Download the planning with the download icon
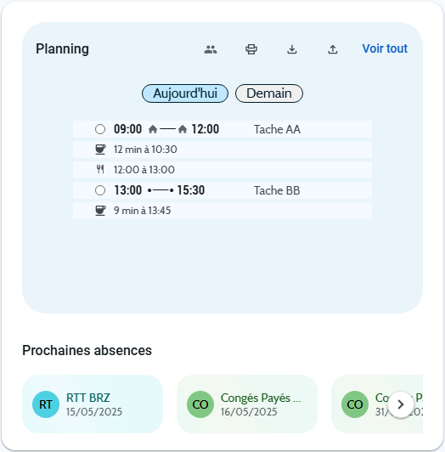The height and width of the screenshot is (452, 445). (292, 49)
